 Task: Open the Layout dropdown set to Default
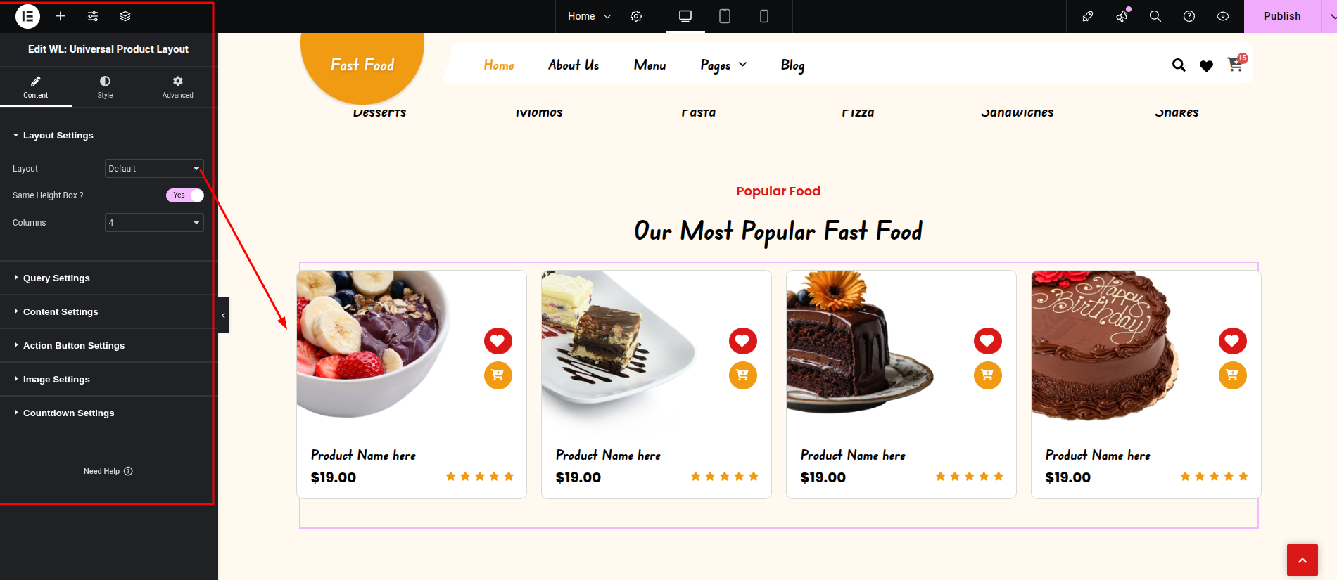coord(154,169)
